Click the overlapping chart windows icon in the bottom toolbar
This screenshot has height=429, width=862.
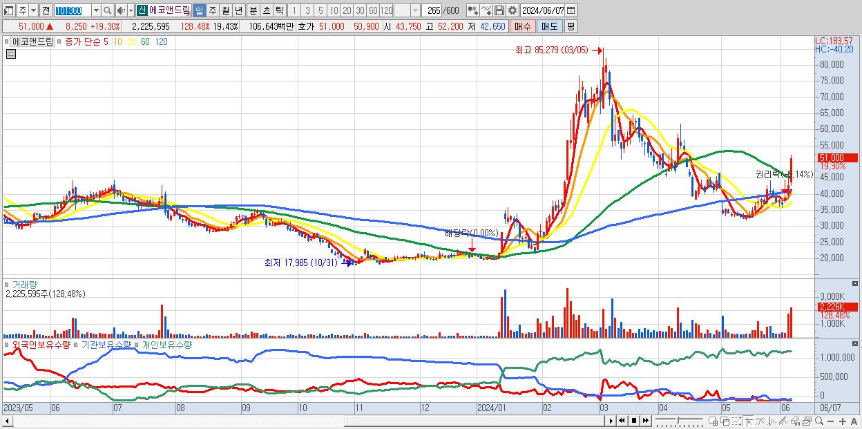pyautogui.click(x=807, y=421)
